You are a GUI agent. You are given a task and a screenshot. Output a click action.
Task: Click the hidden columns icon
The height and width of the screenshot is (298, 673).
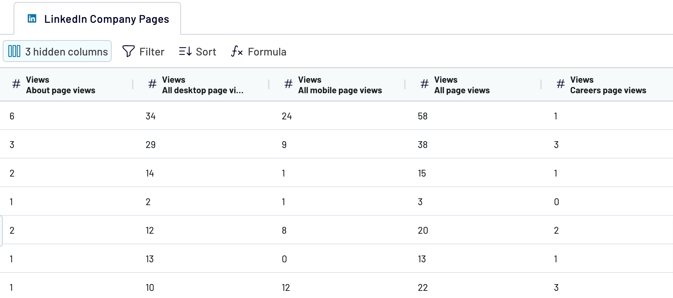pos(14,51)
